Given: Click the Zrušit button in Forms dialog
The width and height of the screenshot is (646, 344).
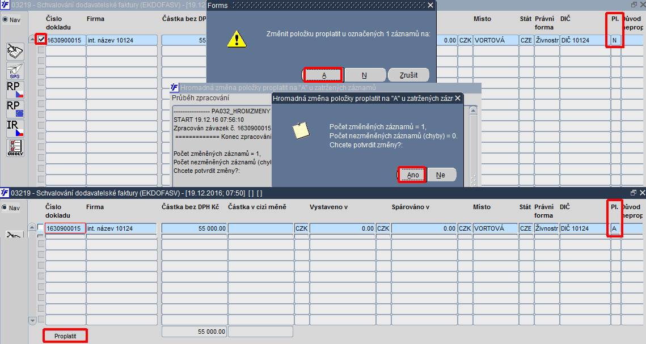Looking at the screenshot, I should (409, 75).
